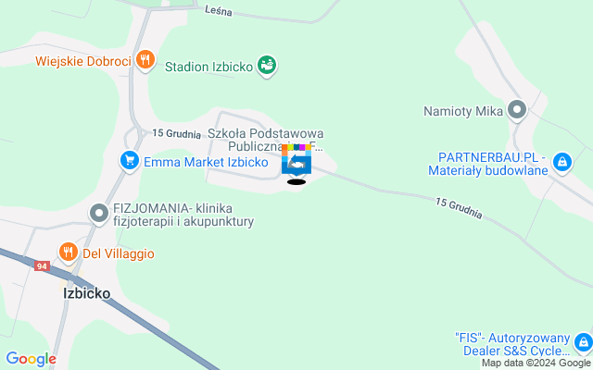Select the Stadion Izbicko text label
This screenshot has width=593, height=370.
coord(208,67)
